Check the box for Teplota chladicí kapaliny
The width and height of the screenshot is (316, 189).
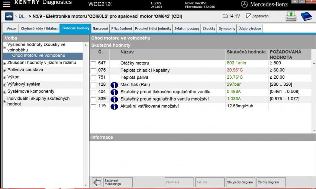coord(93,70)
